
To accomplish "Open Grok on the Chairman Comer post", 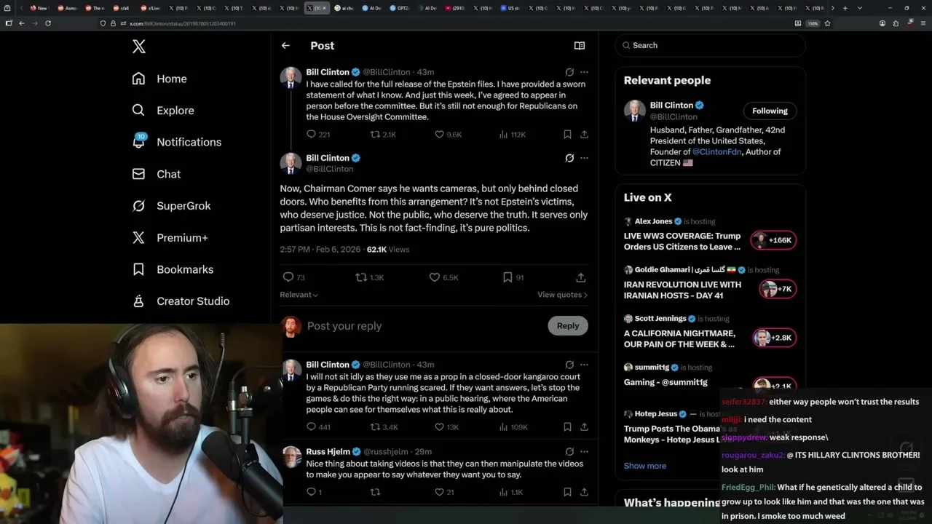I will pyautogui.click(x=569, y=158).
